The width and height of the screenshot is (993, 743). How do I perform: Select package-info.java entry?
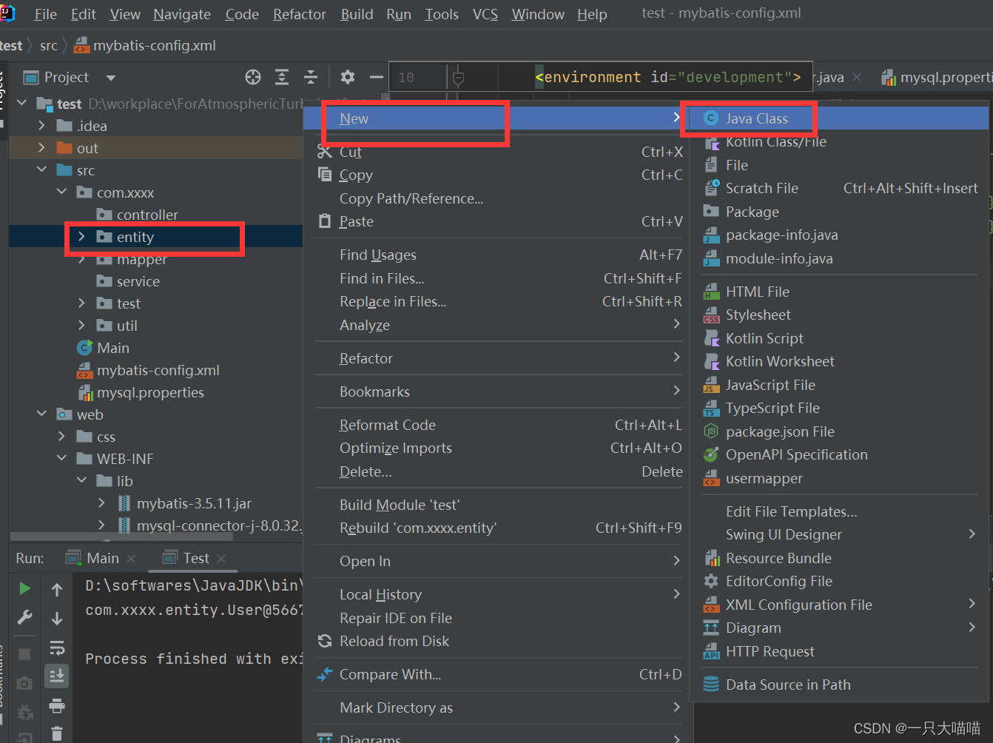click(x=839, y=235)
